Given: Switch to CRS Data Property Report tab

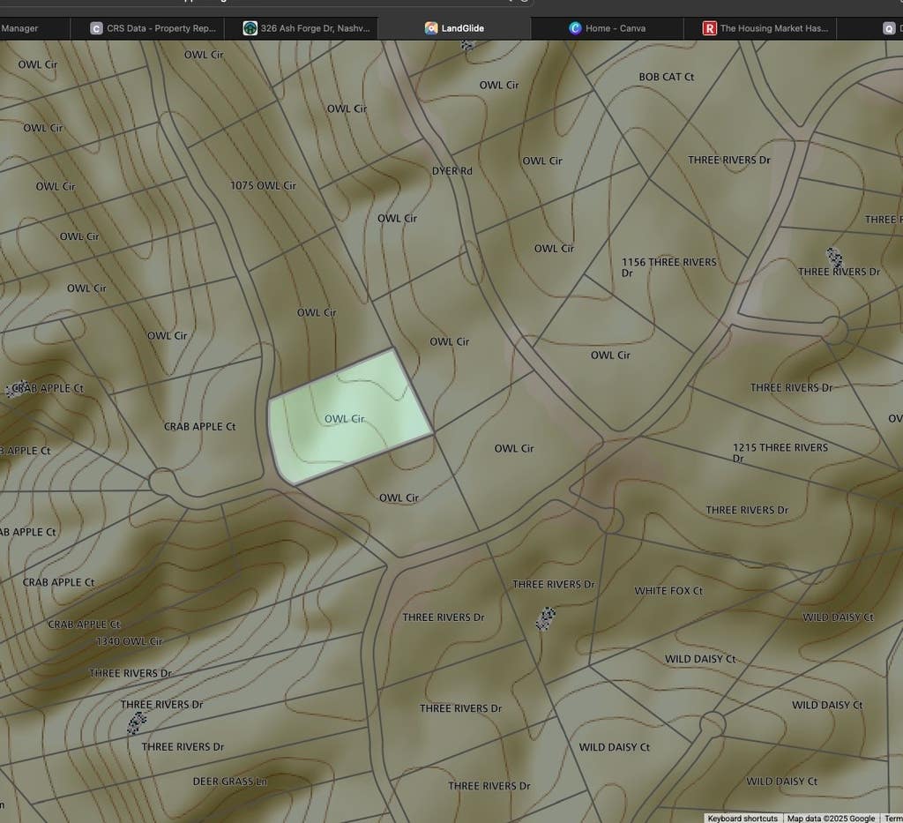Looking at the screenshot, I should tap(153, 28).
